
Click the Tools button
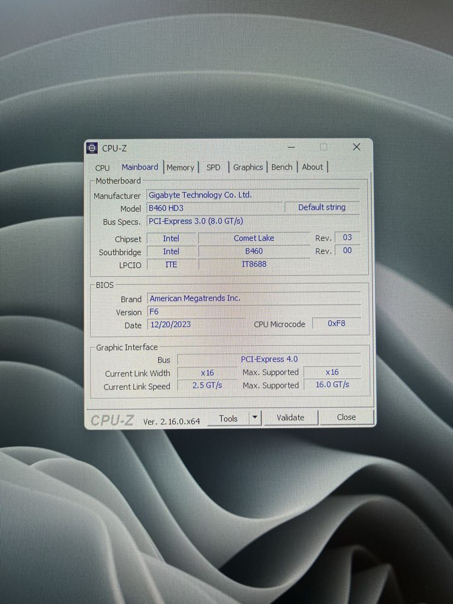228,419
